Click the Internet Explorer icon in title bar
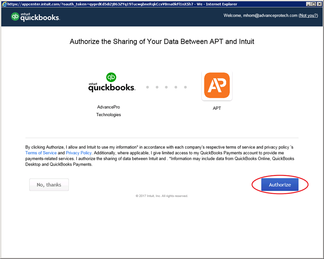 point(4,4)
